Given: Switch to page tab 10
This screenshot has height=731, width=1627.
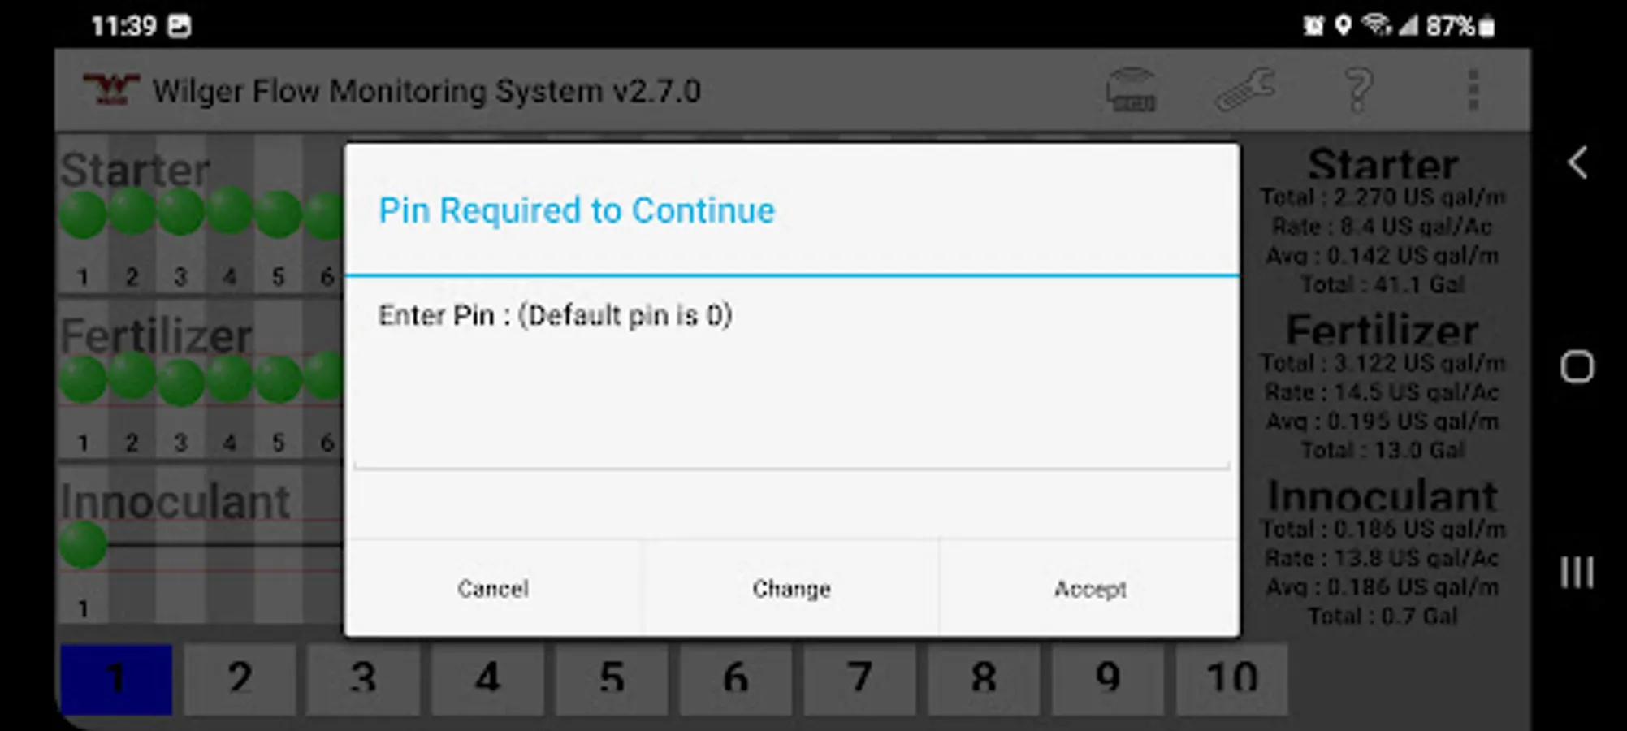Looking at the screenshot, I should tap(1231, 679).
